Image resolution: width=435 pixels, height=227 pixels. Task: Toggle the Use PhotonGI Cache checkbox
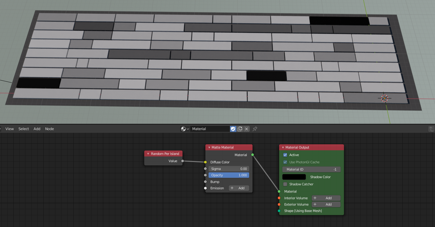click(285, 162)
